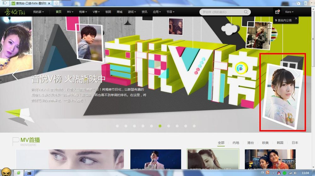Viewport: 315px width, 176px height.
Task: Close the 站内公告 notice popup
Action: 296,19
